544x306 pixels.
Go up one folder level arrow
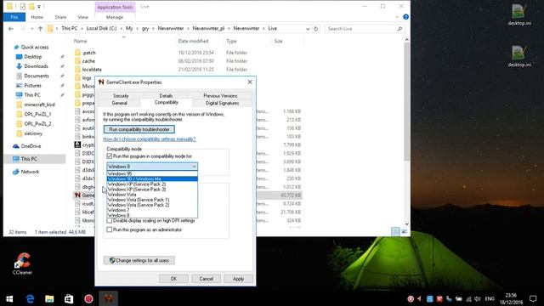(x=40, y=29)
